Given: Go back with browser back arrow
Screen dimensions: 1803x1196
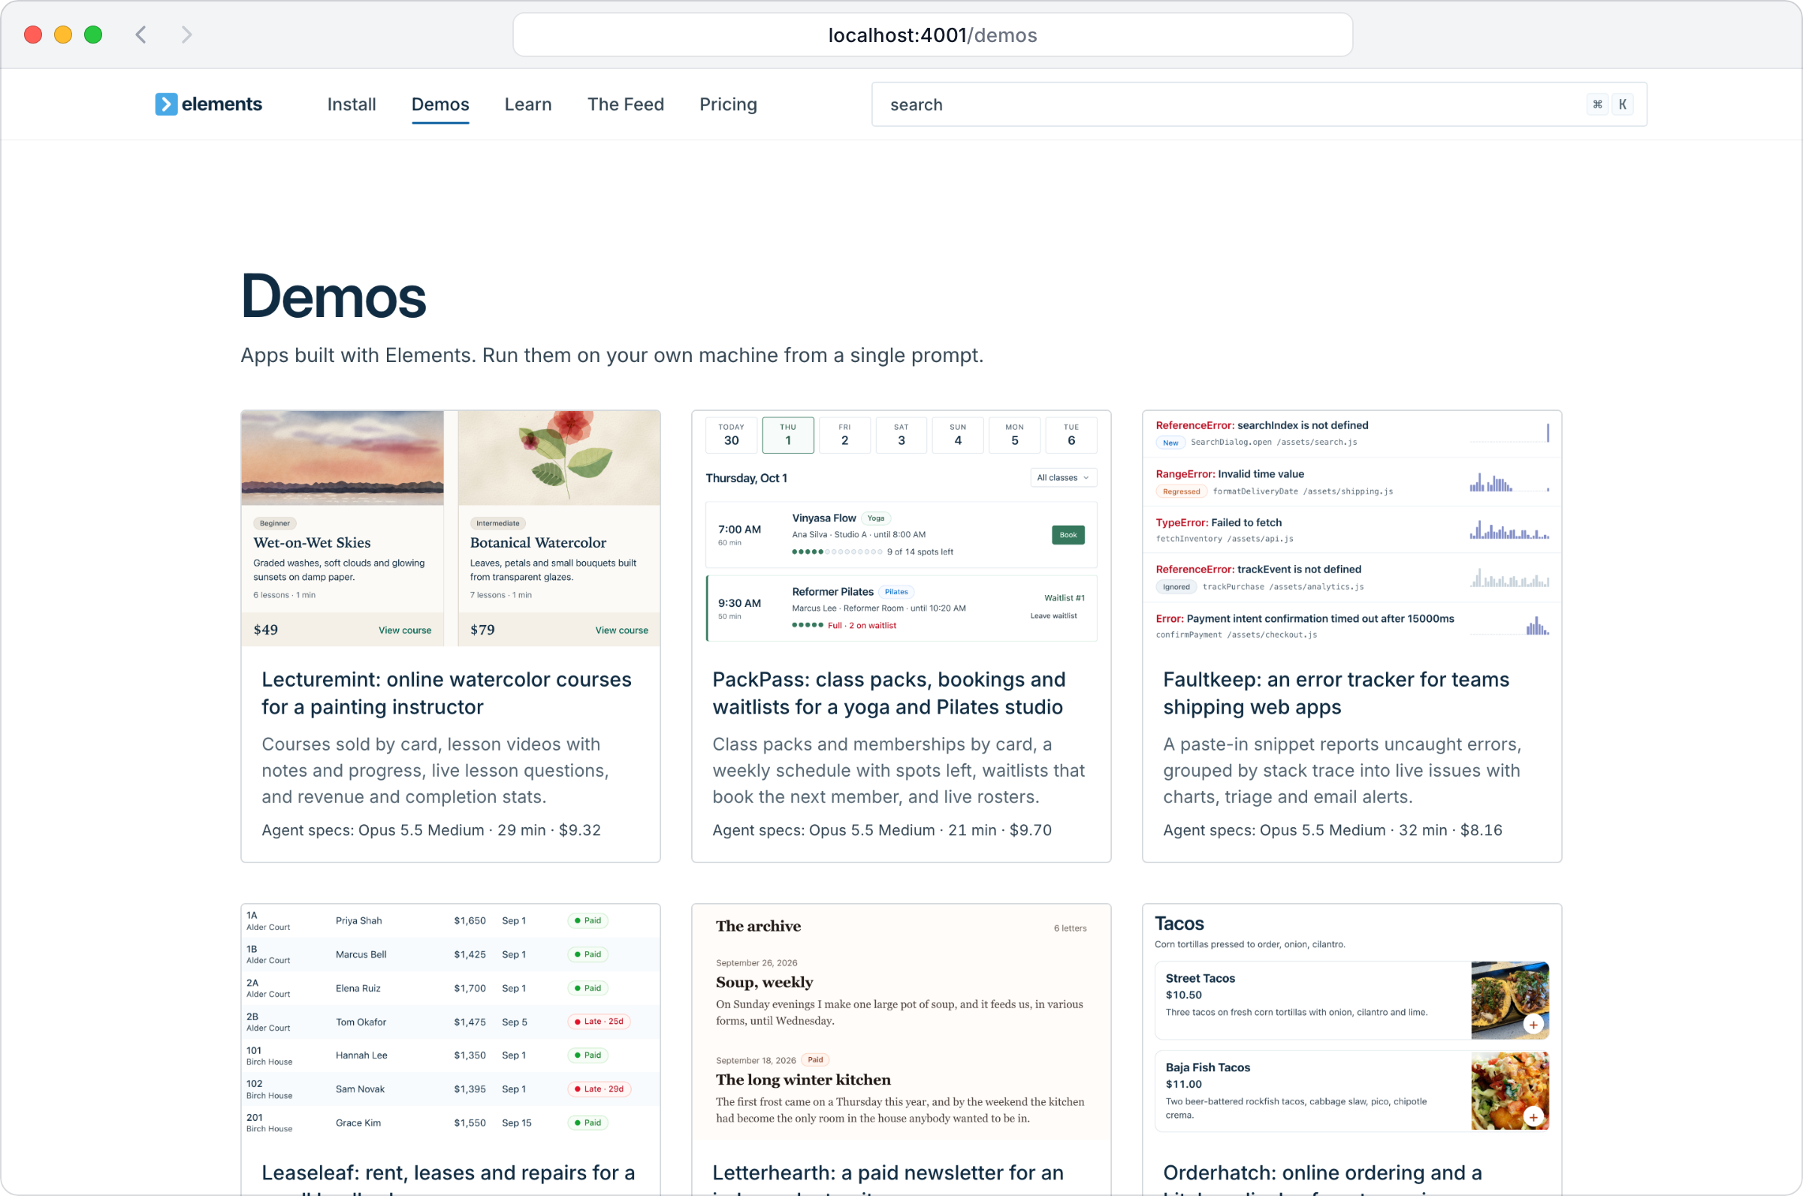Looking at the screenshot, I should 141,35.
